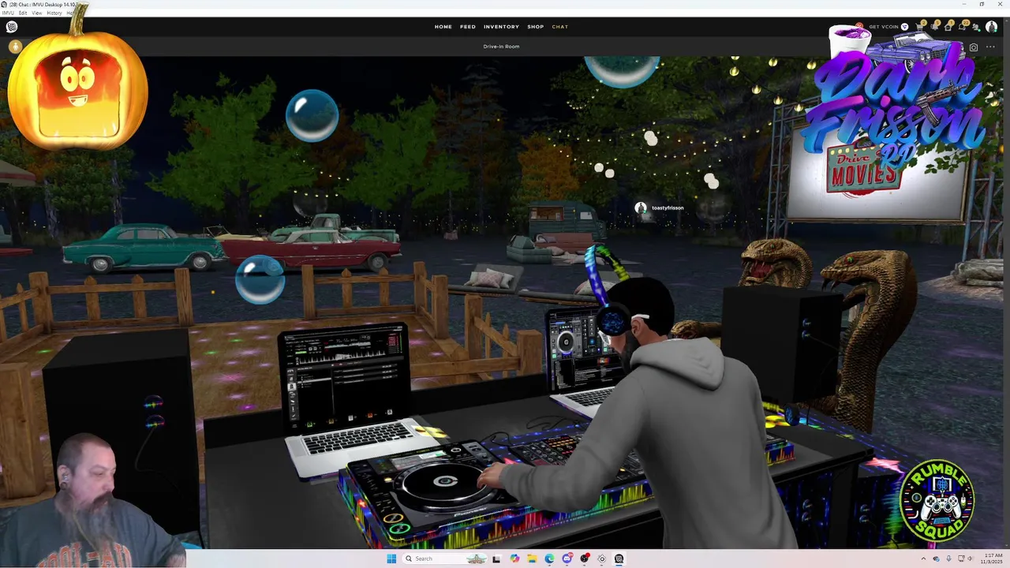Open the HOME tab
The image size is (1010, 568).
443,27
